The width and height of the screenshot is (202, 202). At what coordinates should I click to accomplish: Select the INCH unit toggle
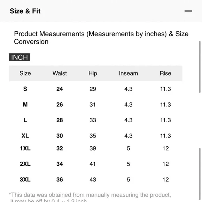click(x=20, y=57)
